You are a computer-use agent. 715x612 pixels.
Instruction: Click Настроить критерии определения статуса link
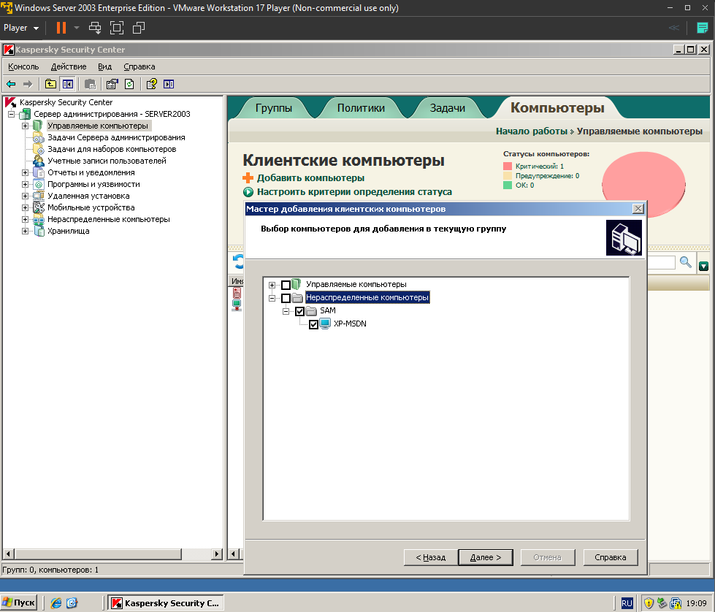pyautogui.click(x=354, y=192)
